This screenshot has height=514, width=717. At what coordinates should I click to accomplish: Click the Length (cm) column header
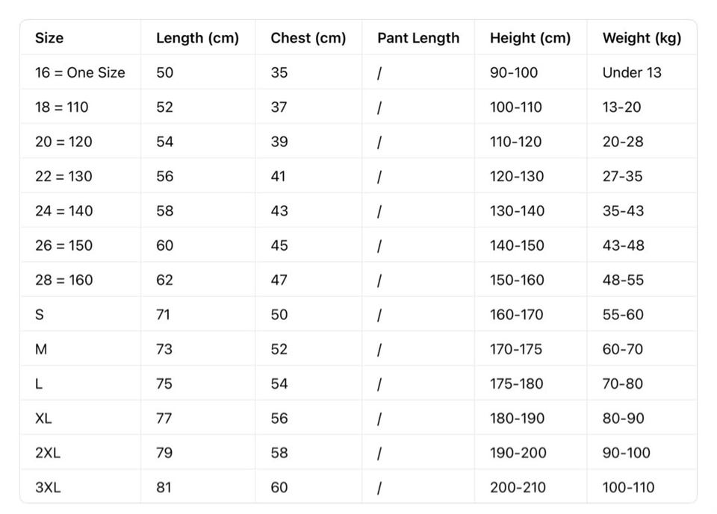197,38
